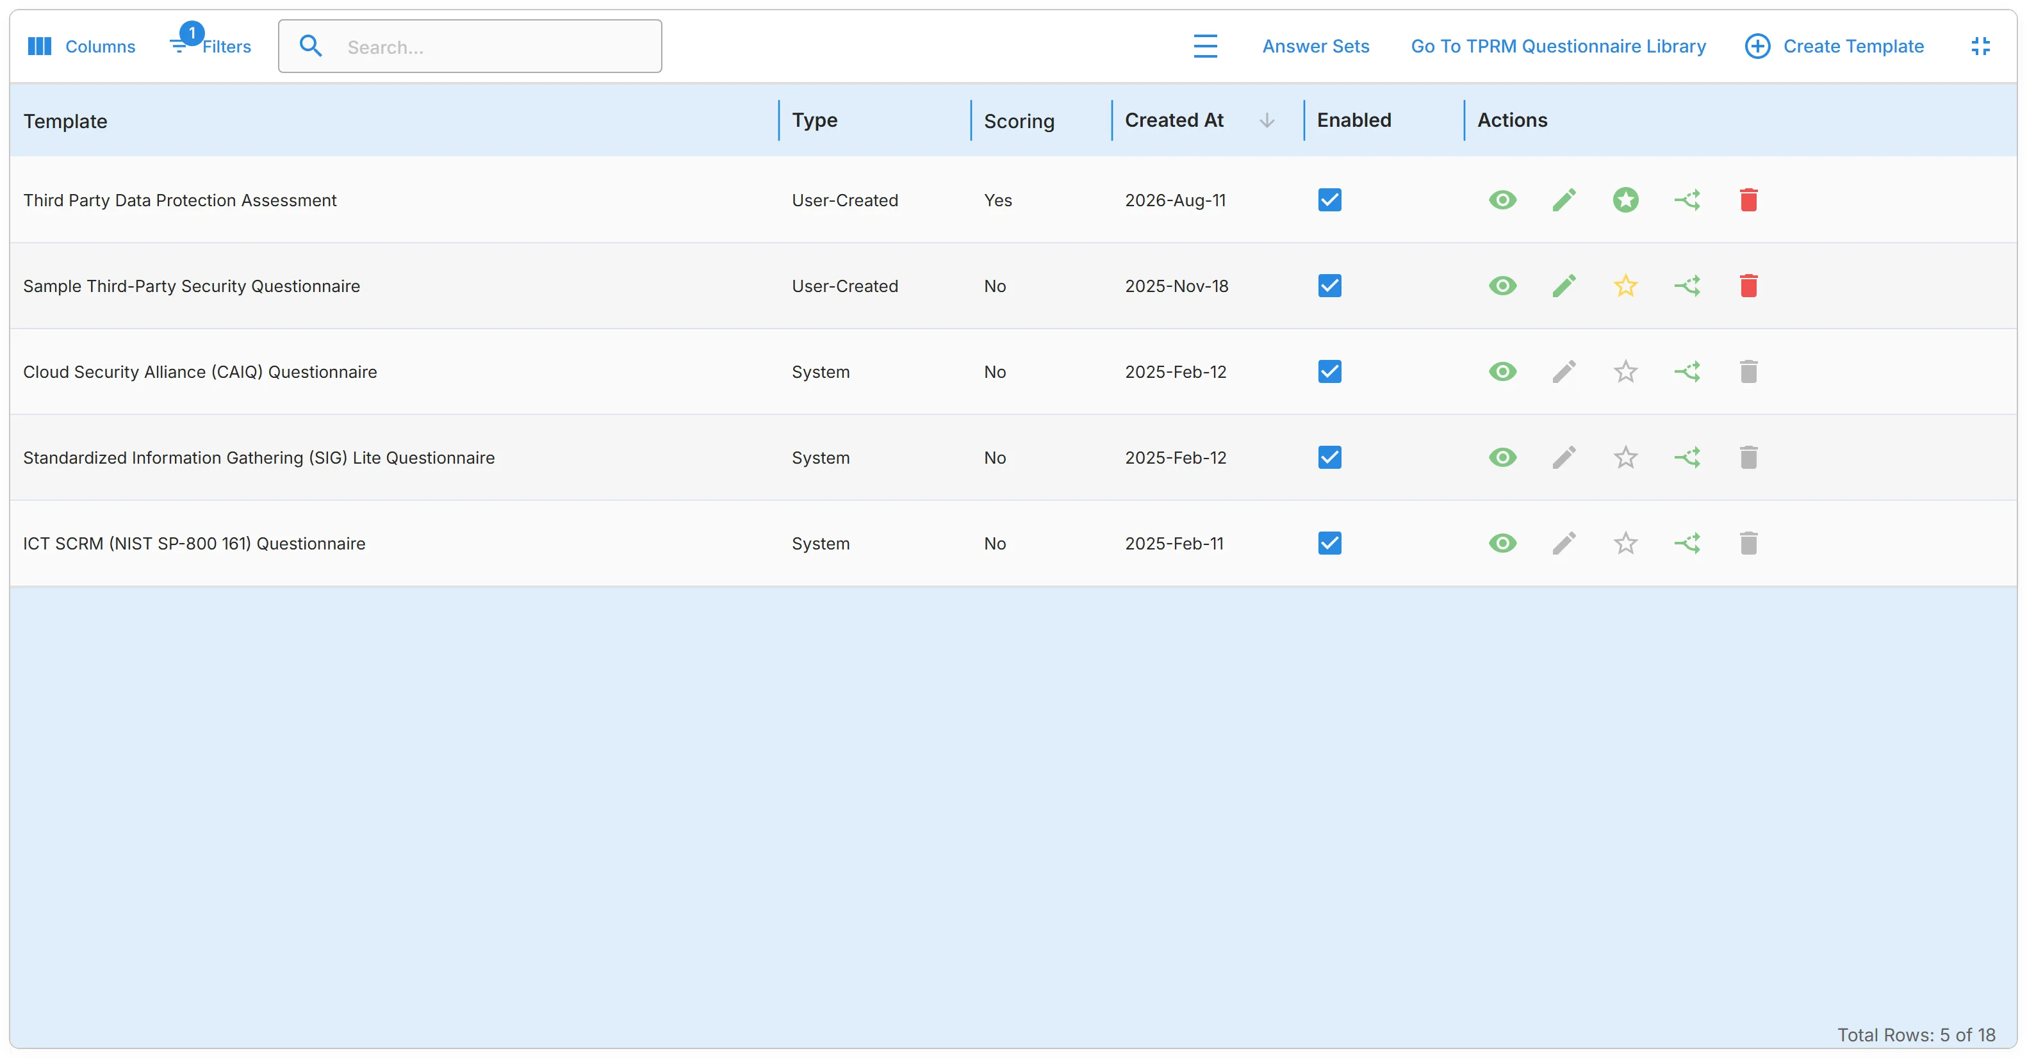Toggle Enabled for ICT SCRM Questionnaire

coord(1330,542)
